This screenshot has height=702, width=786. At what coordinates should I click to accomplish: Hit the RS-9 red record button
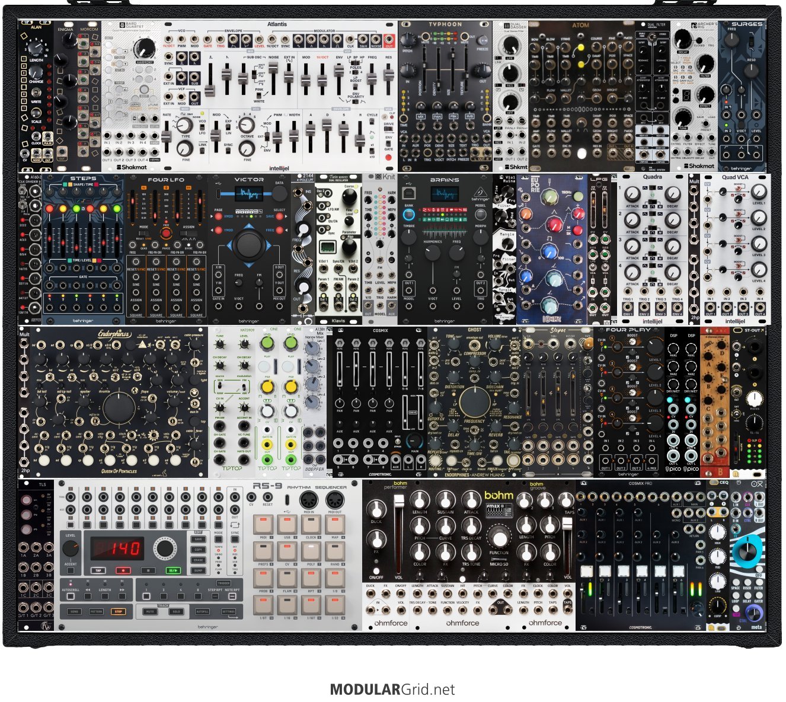123,571
